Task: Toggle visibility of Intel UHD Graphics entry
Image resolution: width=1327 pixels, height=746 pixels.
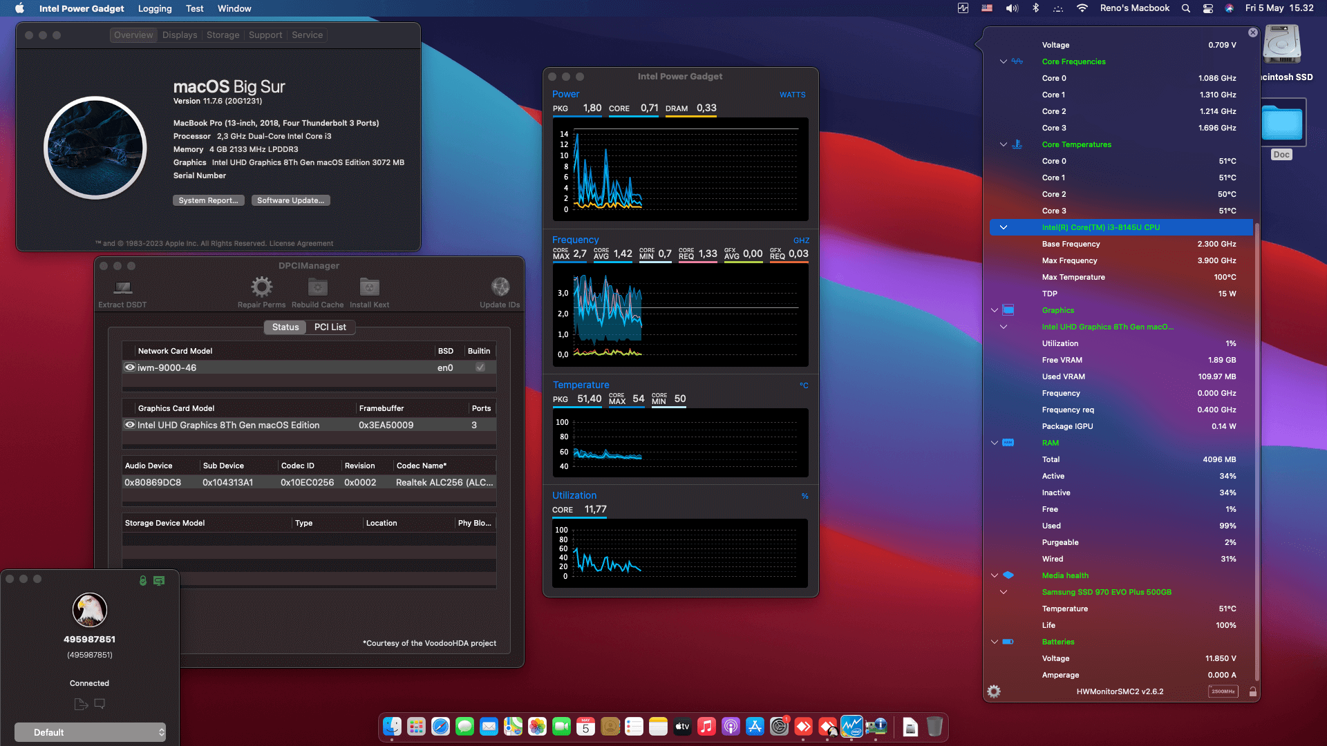Action: [130, 425]
